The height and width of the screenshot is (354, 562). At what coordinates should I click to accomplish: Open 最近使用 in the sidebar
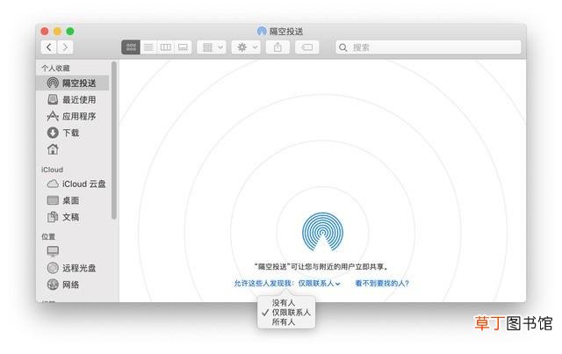coord(72,100)
